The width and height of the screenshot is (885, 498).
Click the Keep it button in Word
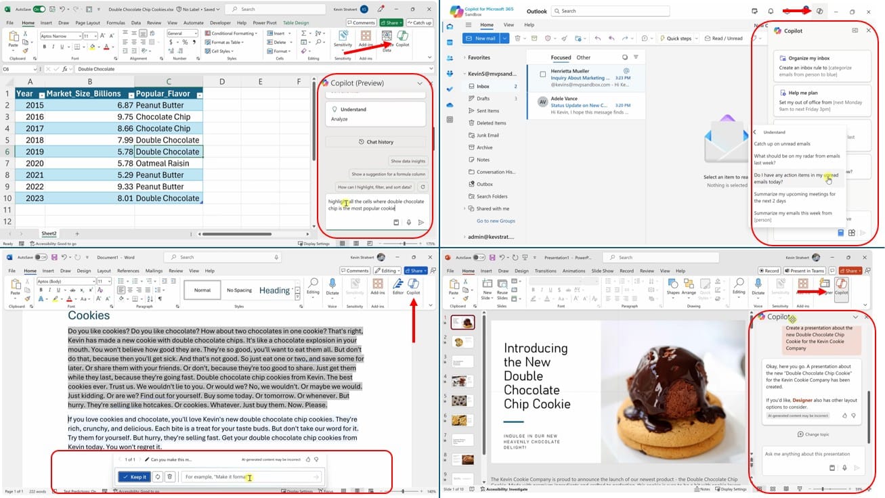click(134, 477)
